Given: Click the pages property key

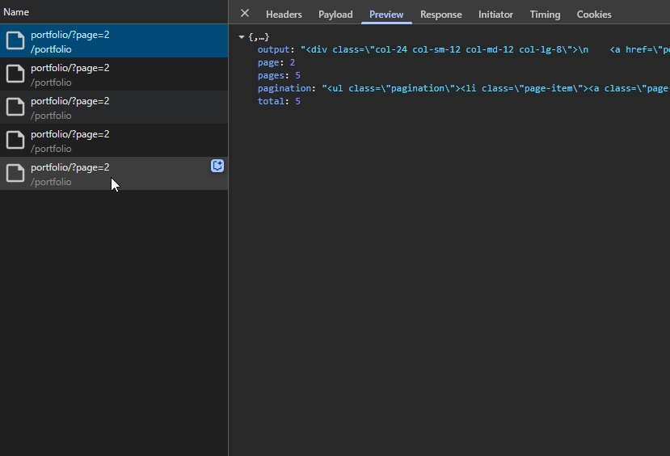Looking at the screenshot, I should (271, 75).
